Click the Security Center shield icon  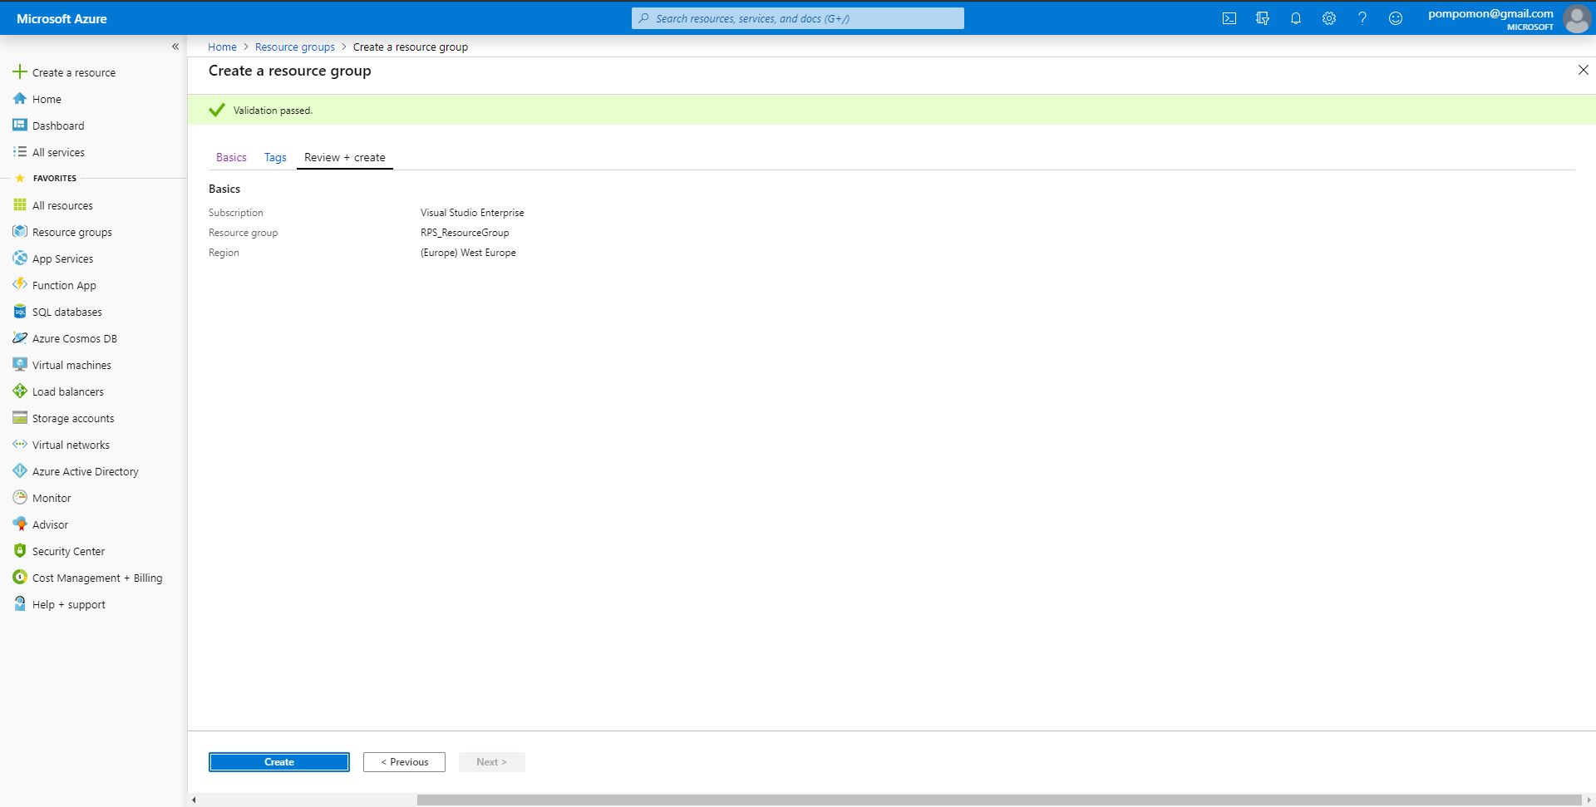(20, 551)
